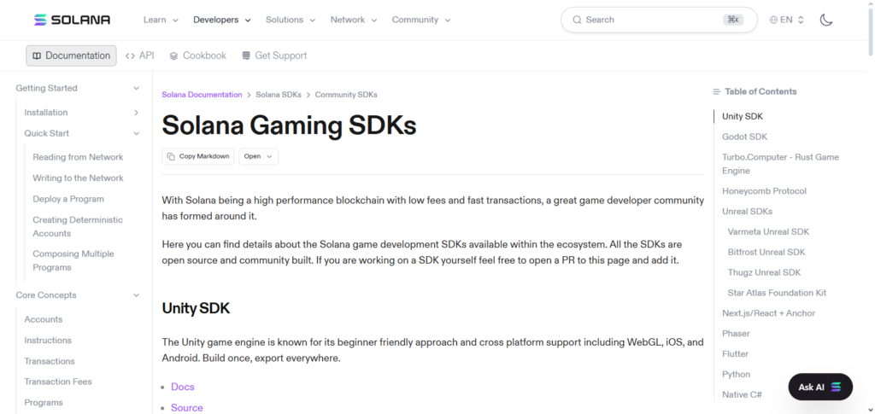875x414 pixels.
Task: Click the Cookbook layers icon
Action: point(173,55)
